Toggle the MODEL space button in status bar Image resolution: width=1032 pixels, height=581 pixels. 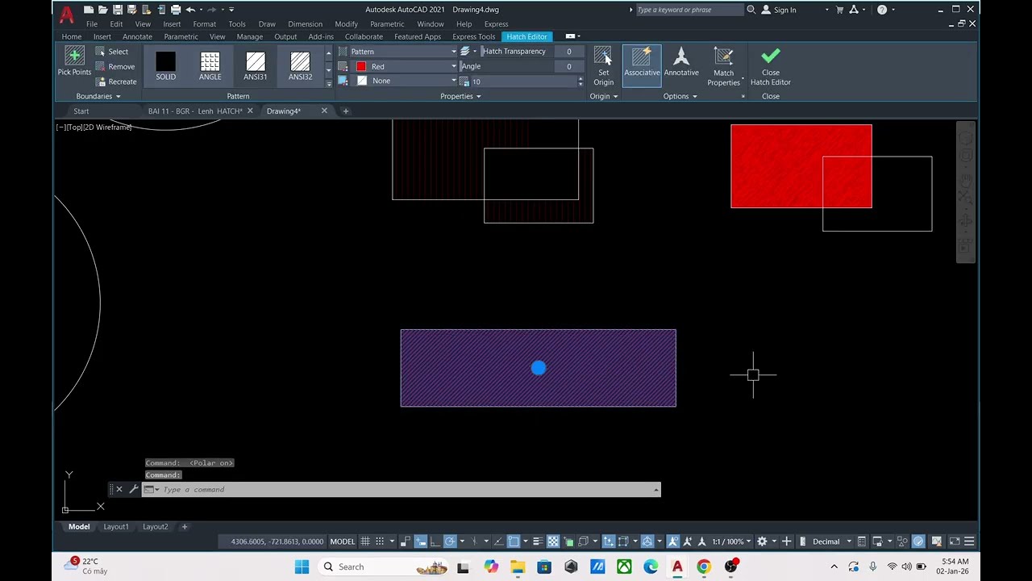[343, 541]
